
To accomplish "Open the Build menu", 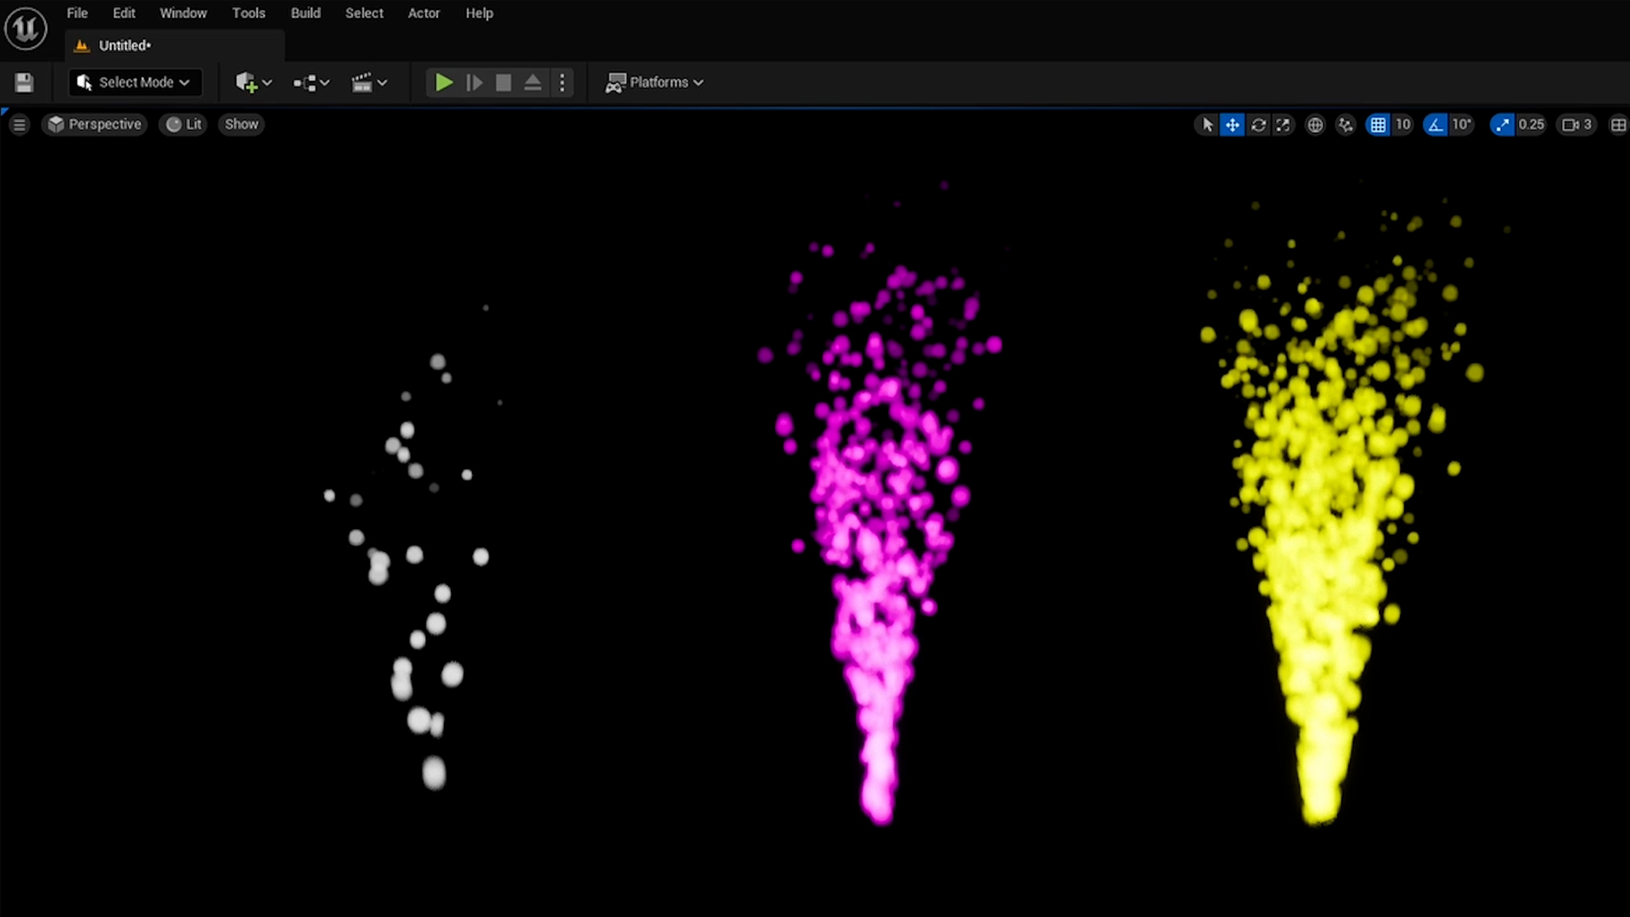I will (x=306, y=13).
